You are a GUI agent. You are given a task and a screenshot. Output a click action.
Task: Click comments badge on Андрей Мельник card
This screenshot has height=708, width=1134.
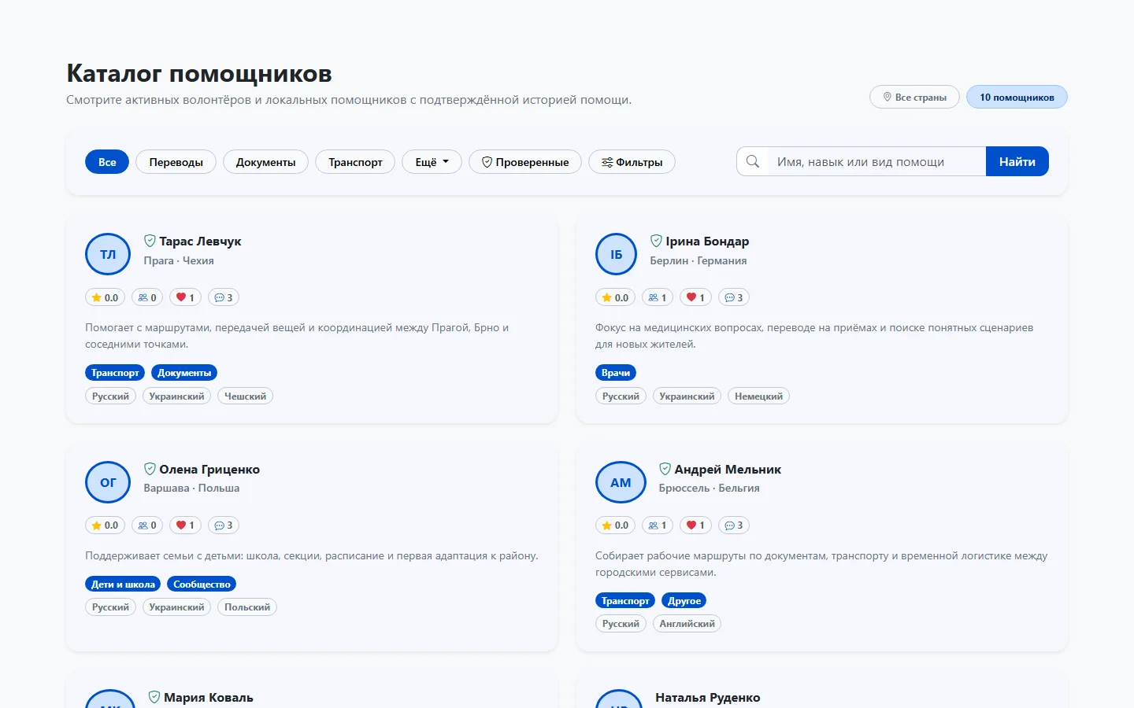coord(734,525)
